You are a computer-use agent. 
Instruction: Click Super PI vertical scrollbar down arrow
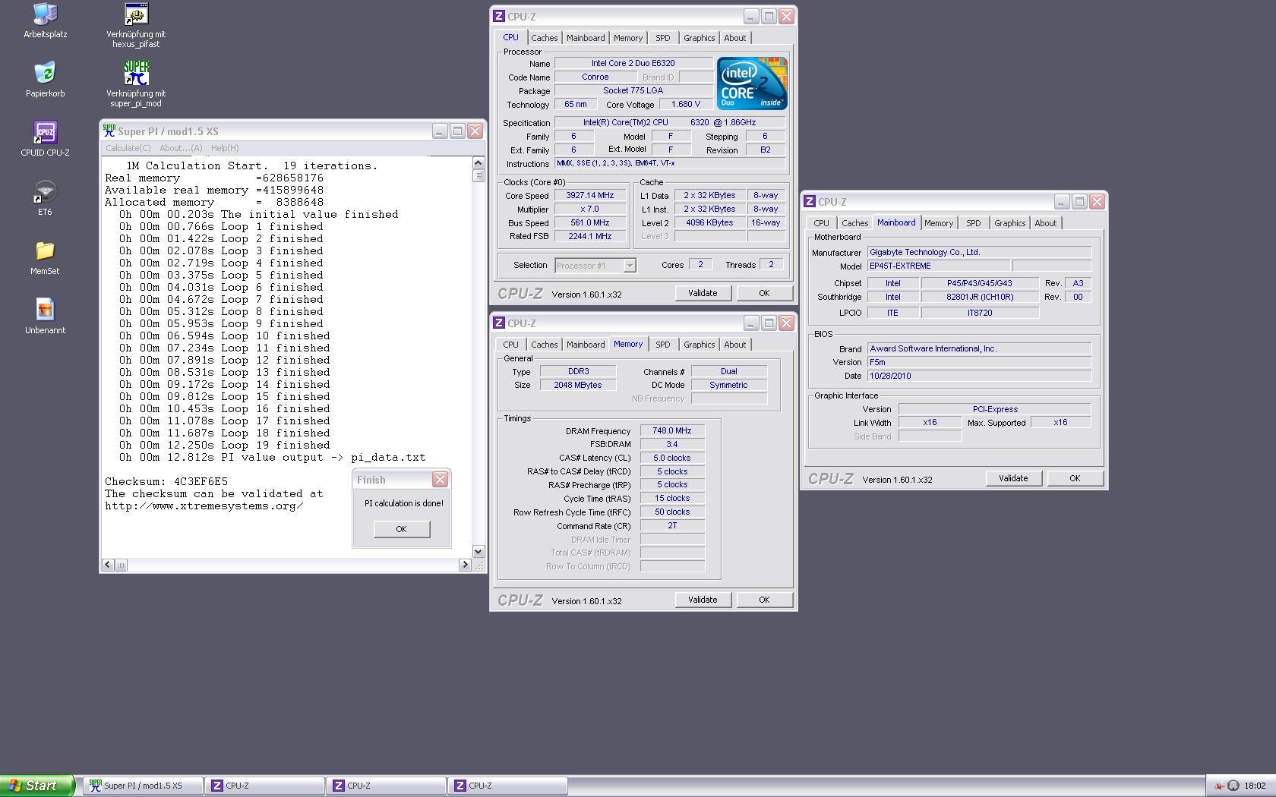coord(478,552)
